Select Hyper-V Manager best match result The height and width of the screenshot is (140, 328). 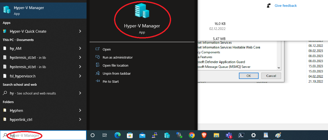point(43,11)
